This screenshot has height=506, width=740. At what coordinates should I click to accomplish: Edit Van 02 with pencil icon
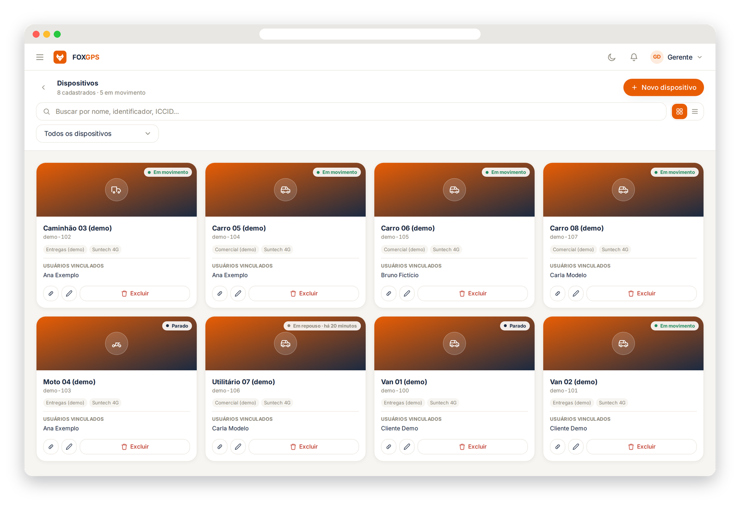point(575,447)
